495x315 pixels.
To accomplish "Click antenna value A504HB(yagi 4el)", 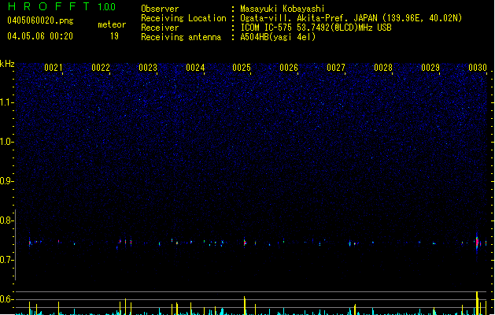I will click(x=278, y=37).
